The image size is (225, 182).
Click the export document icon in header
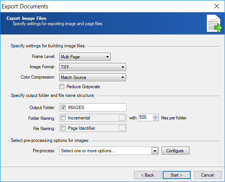pyautogui.click(x=214, y=23)
